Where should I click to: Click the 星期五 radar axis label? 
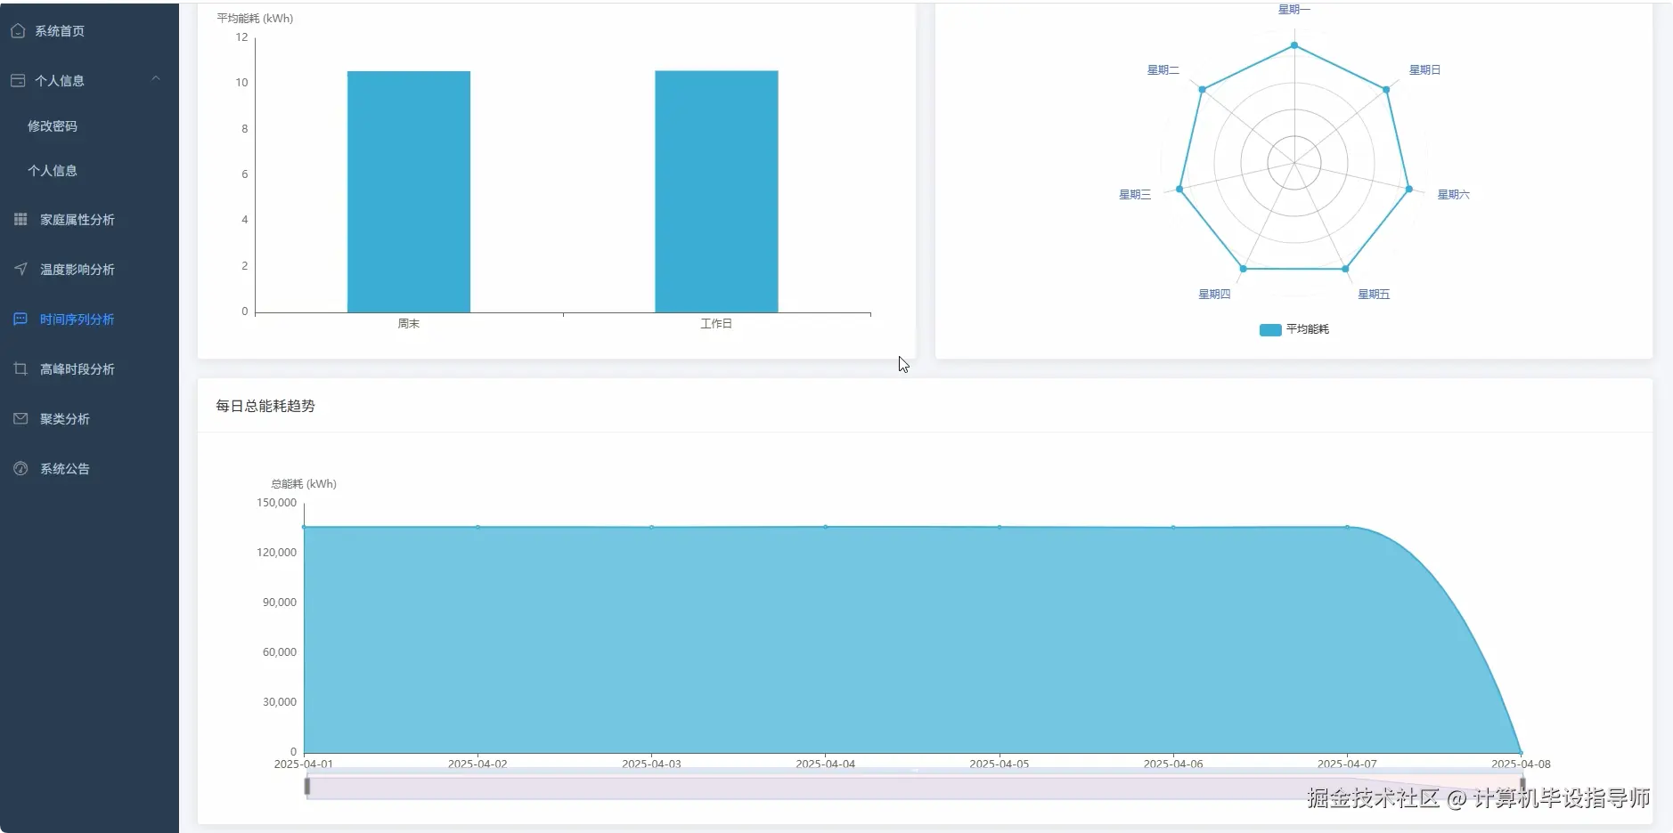[x=1374, y=294]
